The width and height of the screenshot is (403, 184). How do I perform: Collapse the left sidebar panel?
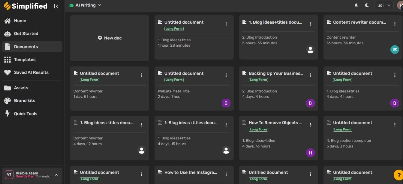56,6
